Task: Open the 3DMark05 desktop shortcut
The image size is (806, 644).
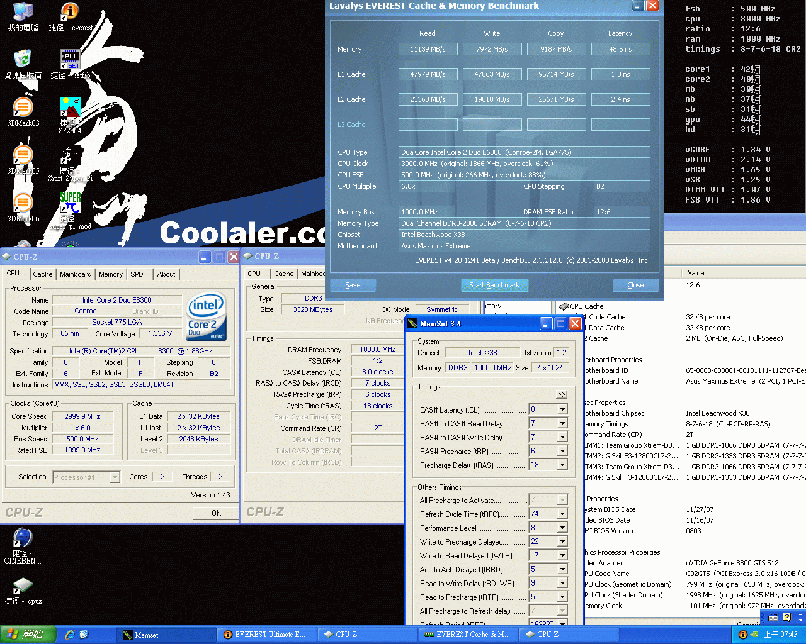Action: coord(23,160)
